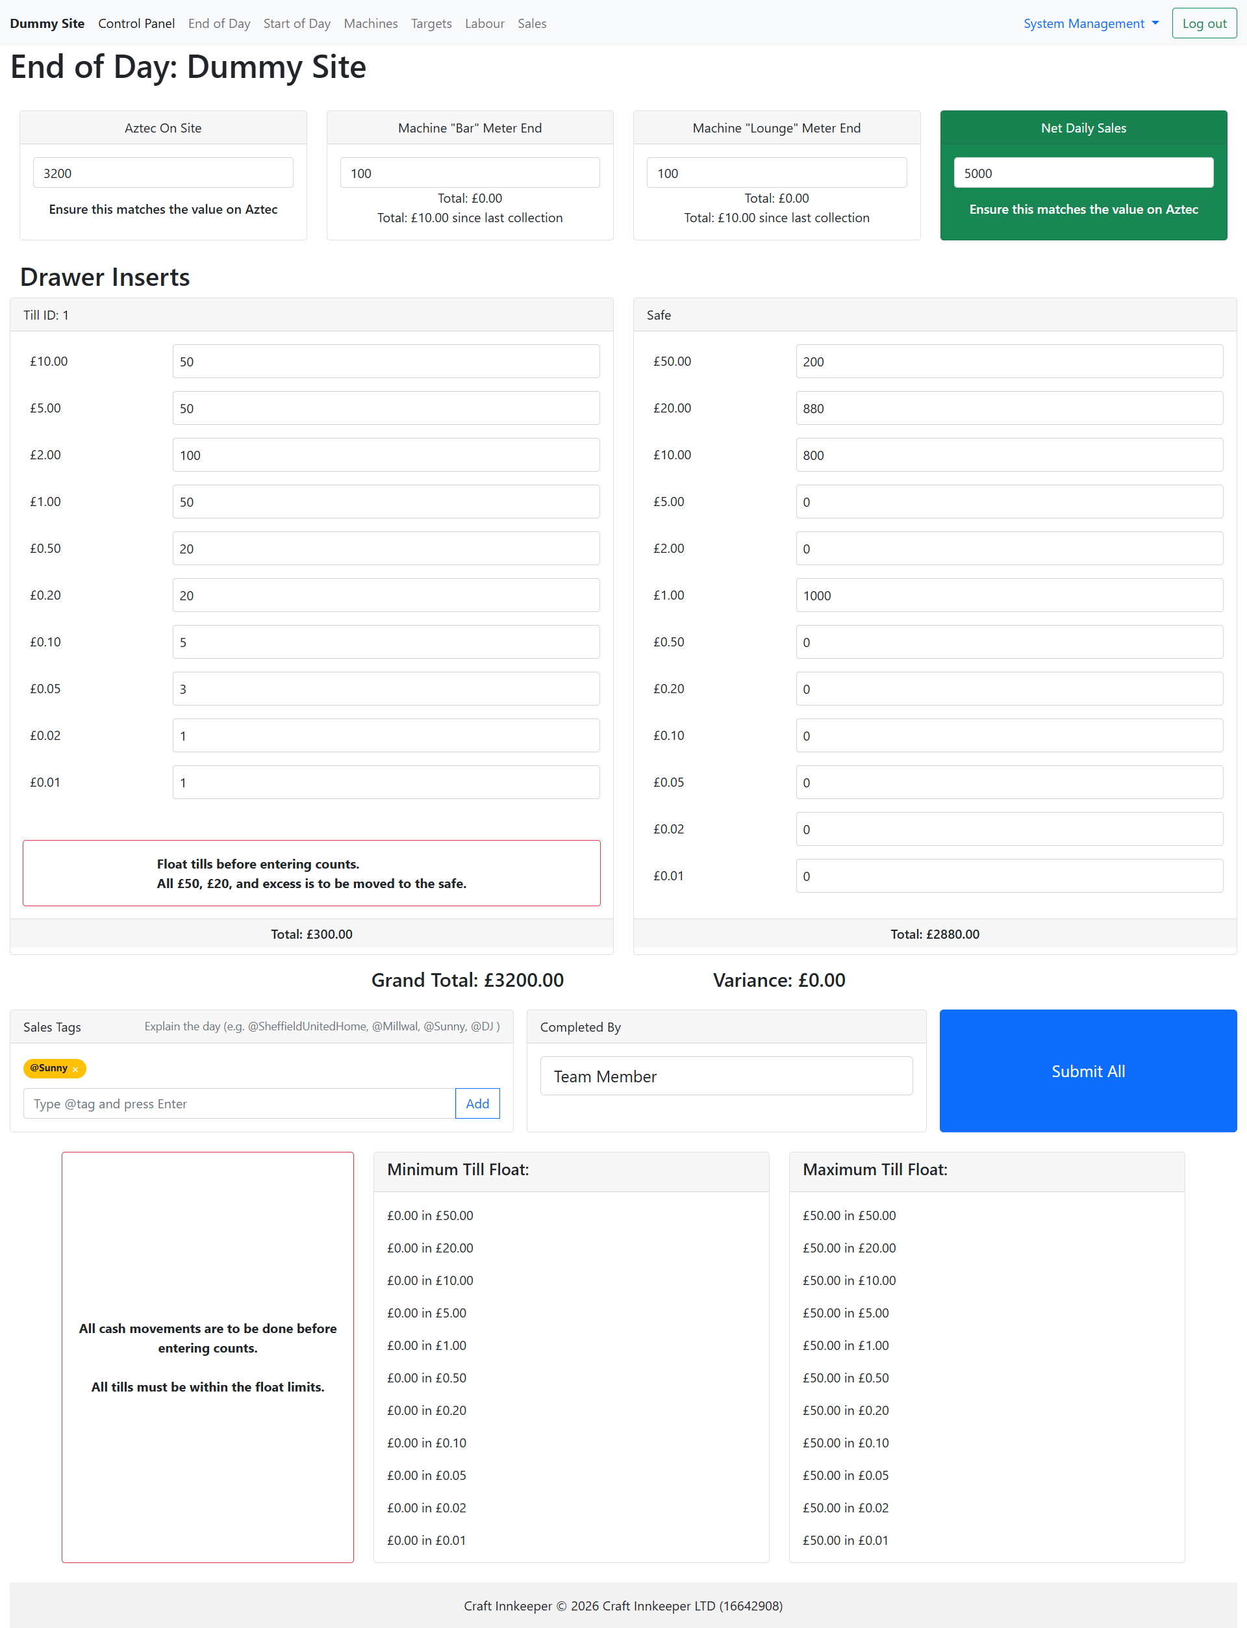The width and height of the screenshot is (1247, 1628).
Task: Open the Machines page
Action: tap(370, 23)
